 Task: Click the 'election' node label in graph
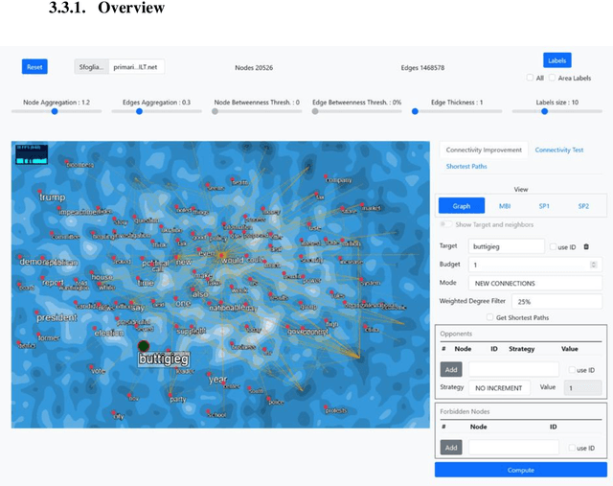pyautogui.click(x=109, y=333)
